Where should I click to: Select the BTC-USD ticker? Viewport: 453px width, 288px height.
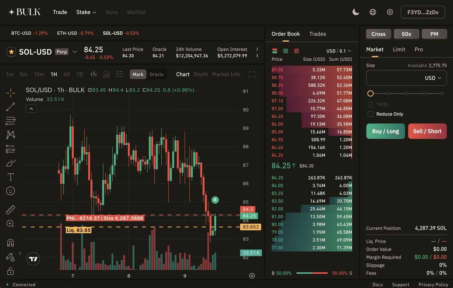point(29,33)
